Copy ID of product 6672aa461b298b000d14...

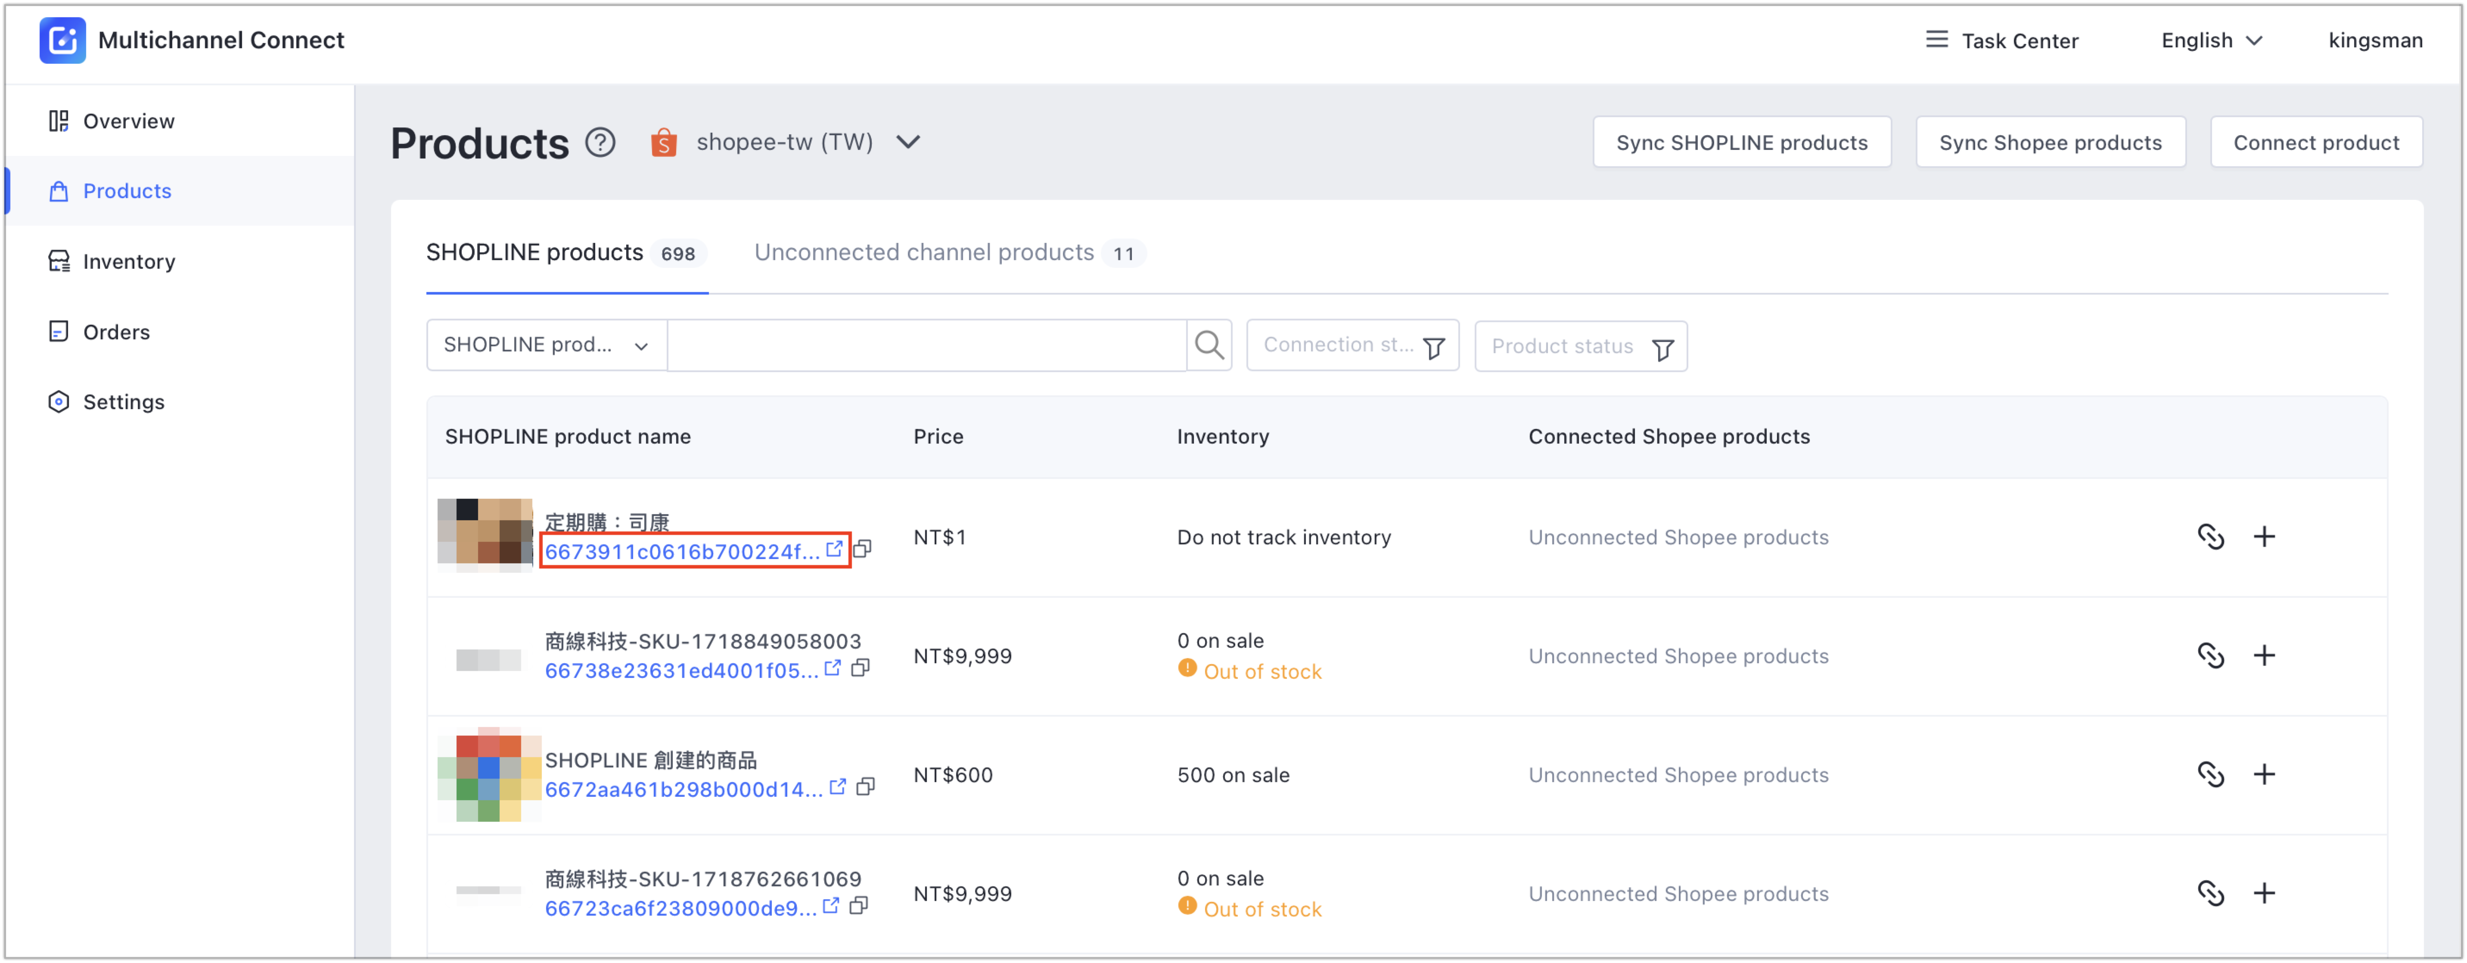pyautogui.click(x=865, y=786)
